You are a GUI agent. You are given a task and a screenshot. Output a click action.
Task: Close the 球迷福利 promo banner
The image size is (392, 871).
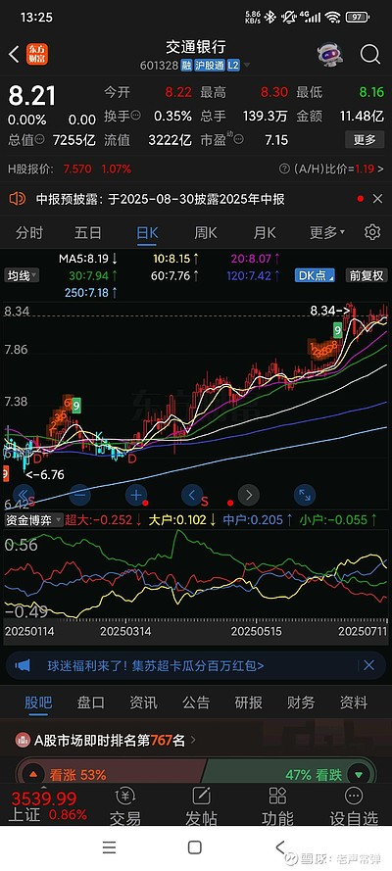(368, 665)
